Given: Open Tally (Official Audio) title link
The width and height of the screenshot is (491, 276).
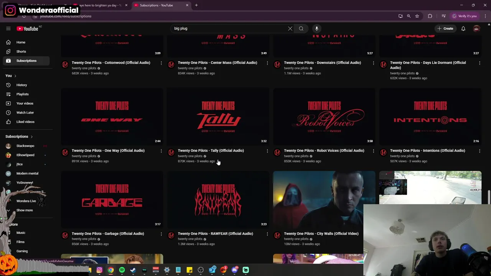Looking at the screenshot, I should coord(211,151).
